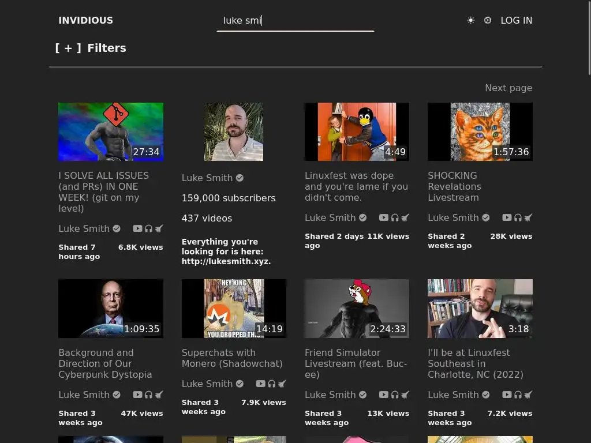Luke Smith channel link under 'I SOLVE ALL ISSUES'

coord(89,228)
